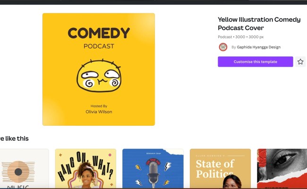Click the COMEDY title on cover
307x189 pixels.
pyautogui.click(x=99, y=33)
